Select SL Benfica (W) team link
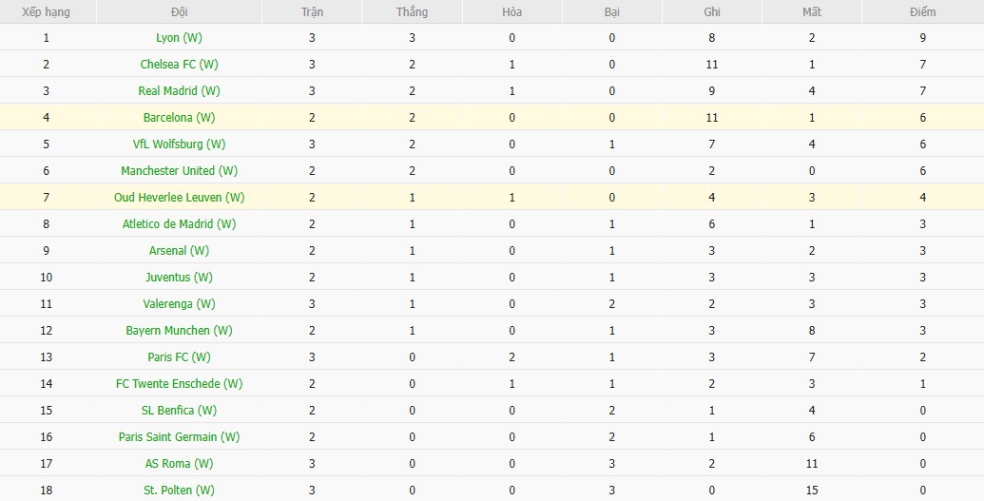The height and width of the screenshot is (501, 984). coord(179,411)
